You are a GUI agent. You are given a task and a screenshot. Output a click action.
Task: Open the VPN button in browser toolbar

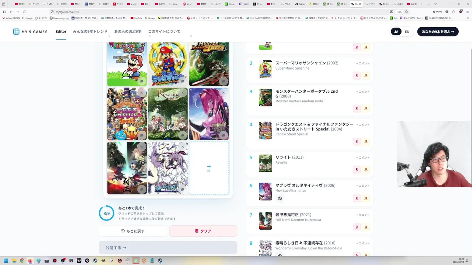coord(437,12)
